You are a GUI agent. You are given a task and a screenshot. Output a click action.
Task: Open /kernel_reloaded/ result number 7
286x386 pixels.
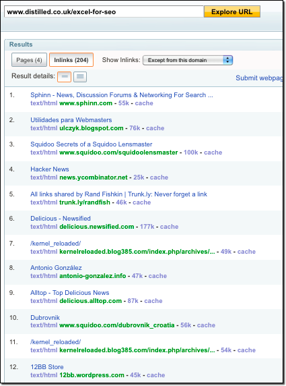[55, 244]
